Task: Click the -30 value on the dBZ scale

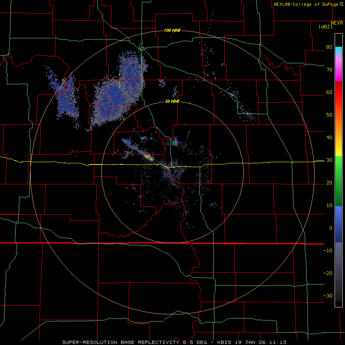Action: (x=328, y=296)
